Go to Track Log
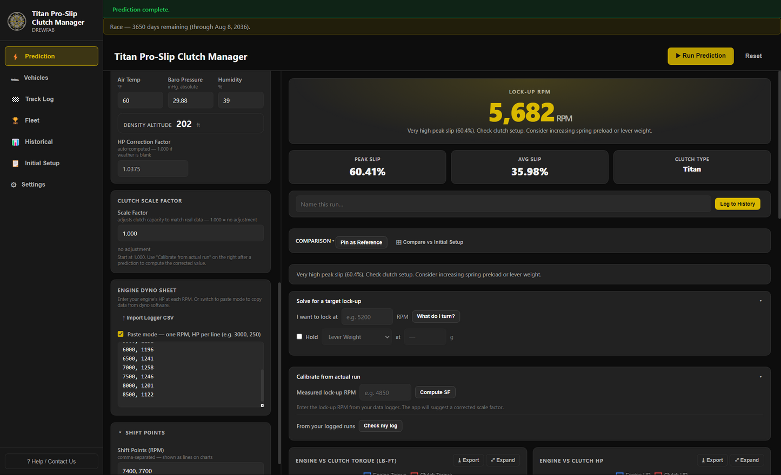The width and height of the screenshot is (781, 475). click(51, 99)
